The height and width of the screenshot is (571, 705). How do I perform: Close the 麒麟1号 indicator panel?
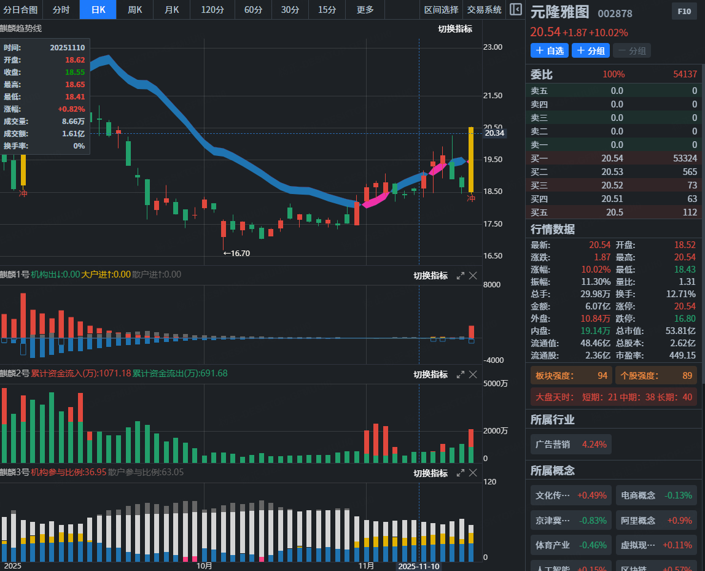point(473,276)
